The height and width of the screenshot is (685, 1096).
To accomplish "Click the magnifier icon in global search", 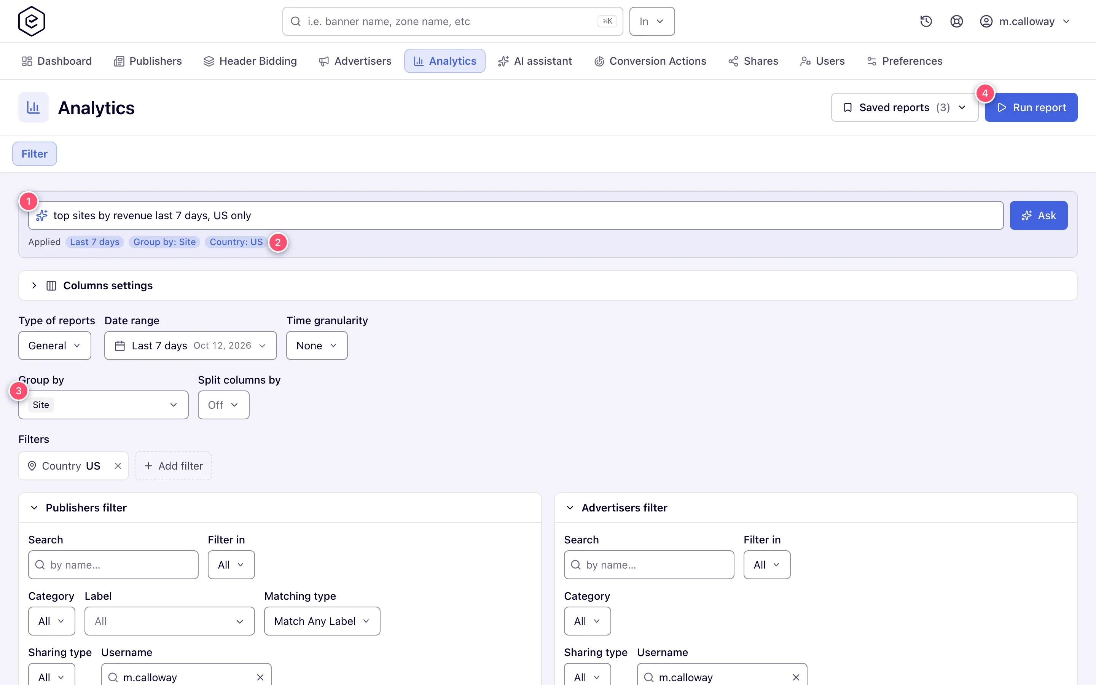I will 296,21.
